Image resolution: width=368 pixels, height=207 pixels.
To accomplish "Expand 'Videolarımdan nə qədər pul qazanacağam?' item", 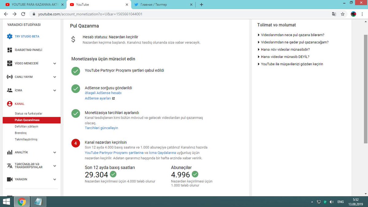I will tap(293, 42).
